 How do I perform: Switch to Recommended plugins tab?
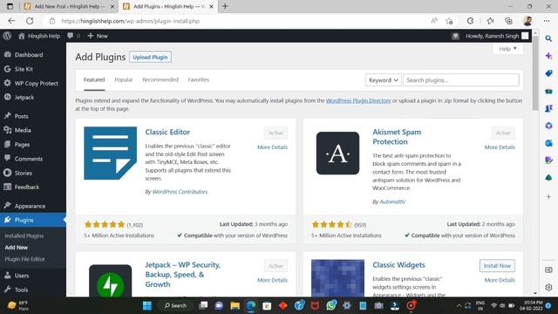pyautogui.click(x=160, y=79)
